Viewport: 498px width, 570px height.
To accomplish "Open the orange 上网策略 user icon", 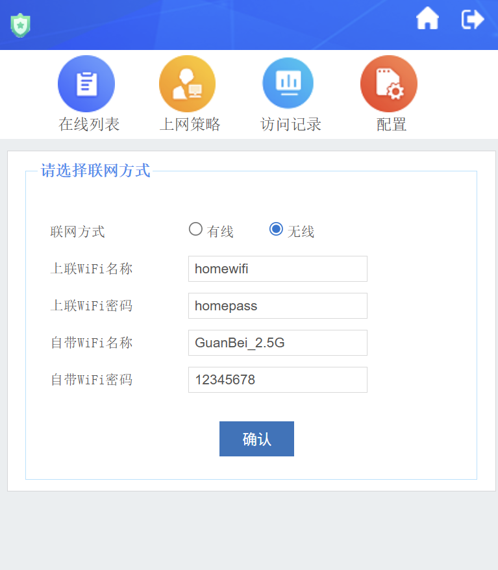I will [187, 84].
